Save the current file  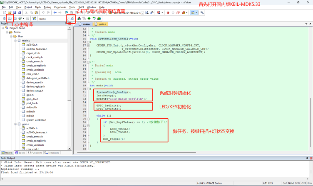tap(15, 12)
